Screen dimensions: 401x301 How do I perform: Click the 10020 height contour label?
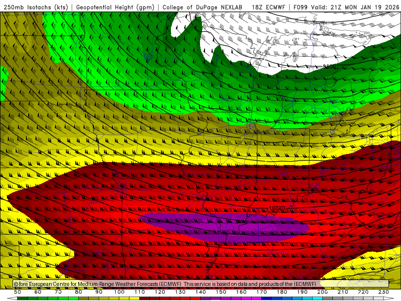(277, 208)
